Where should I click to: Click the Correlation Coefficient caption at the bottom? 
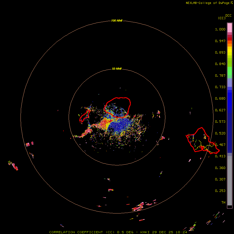118,232
